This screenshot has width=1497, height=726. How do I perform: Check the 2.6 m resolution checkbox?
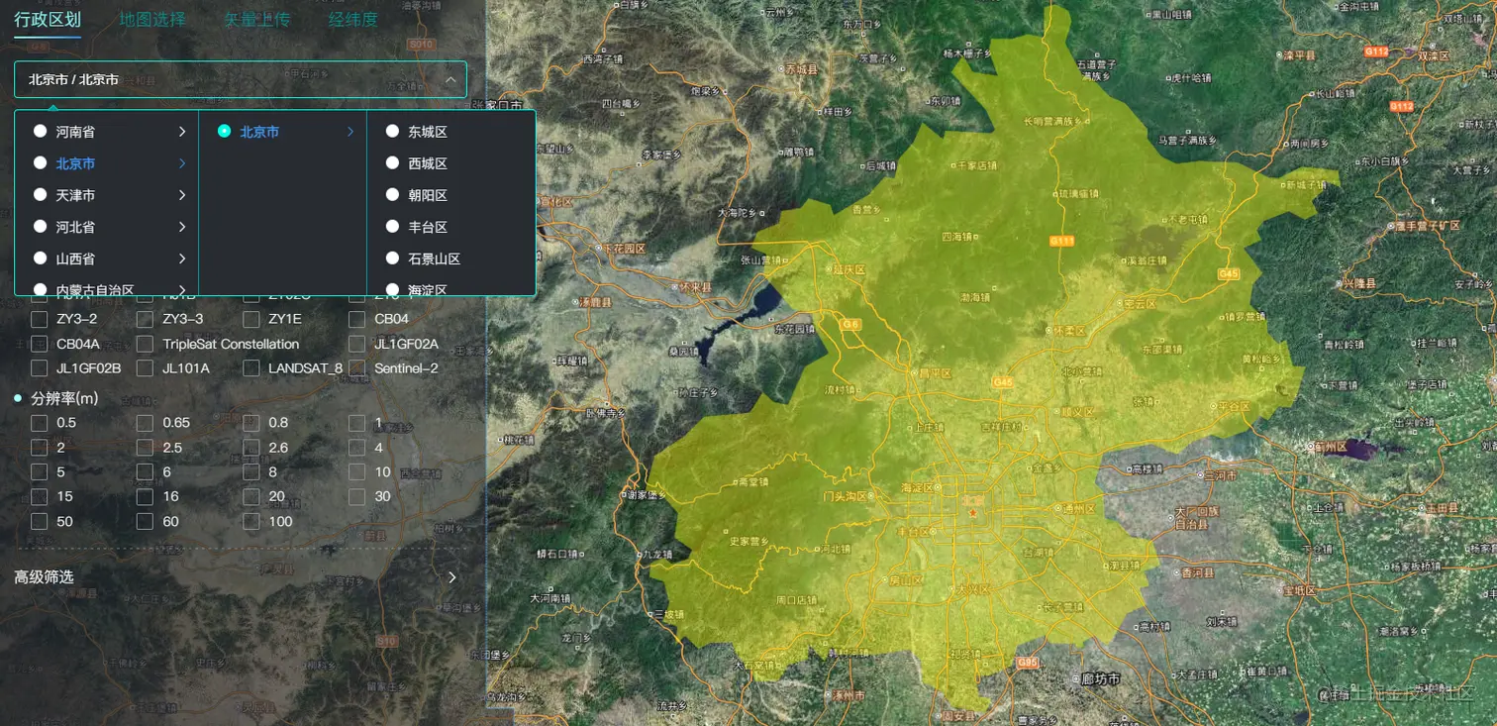pos(251,448)
